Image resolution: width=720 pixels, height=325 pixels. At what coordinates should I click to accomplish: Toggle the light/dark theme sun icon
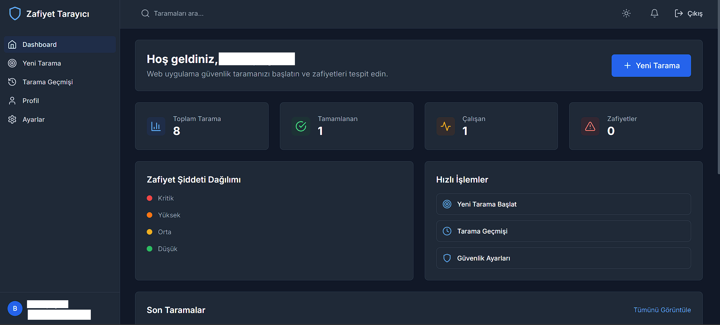(626, 13)
